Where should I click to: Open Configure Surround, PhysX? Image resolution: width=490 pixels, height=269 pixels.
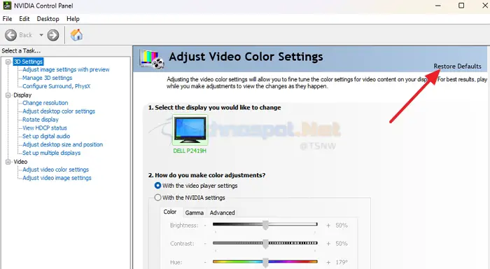click(56, 86)
